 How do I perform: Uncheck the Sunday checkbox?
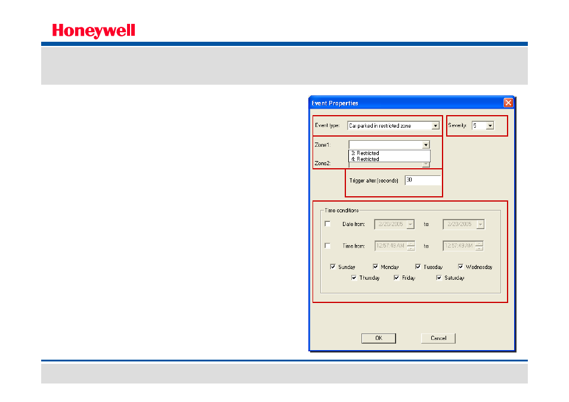coord(333,267)
